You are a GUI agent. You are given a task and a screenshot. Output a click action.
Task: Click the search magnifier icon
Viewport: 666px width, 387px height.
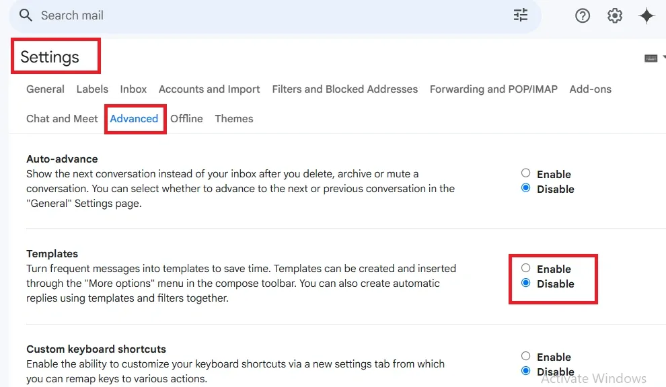point(26,15)
